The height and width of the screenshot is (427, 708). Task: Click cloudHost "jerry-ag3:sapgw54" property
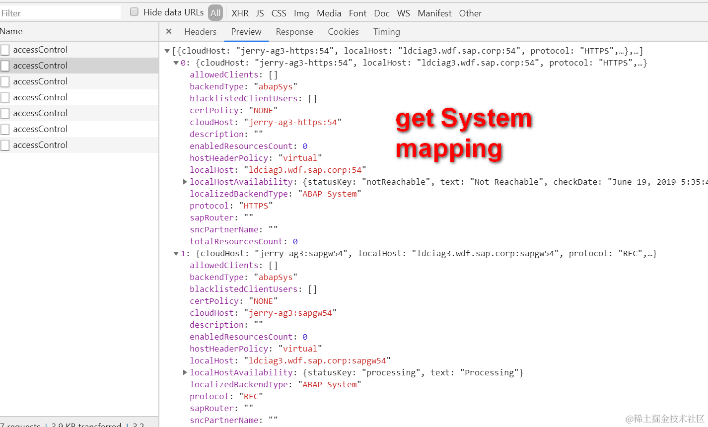pos(263,313)
